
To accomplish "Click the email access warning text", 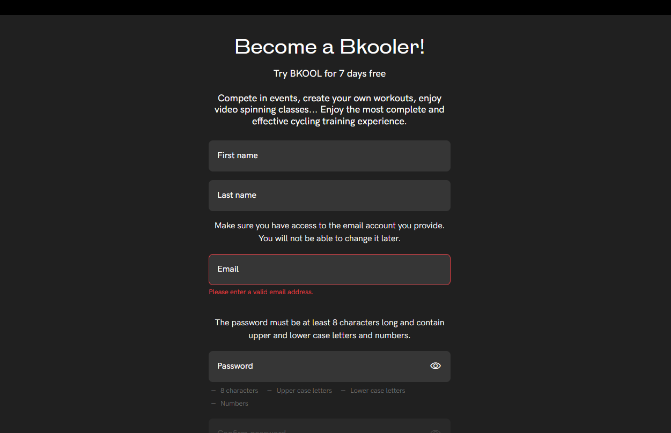I will click(330, 232).
